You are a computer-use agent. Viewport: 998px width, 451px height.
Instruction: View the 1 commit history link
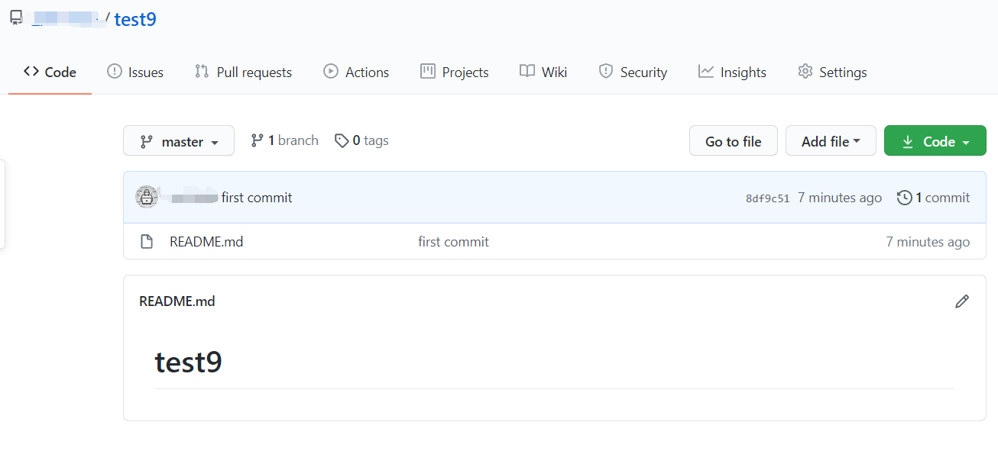[933, 198]
